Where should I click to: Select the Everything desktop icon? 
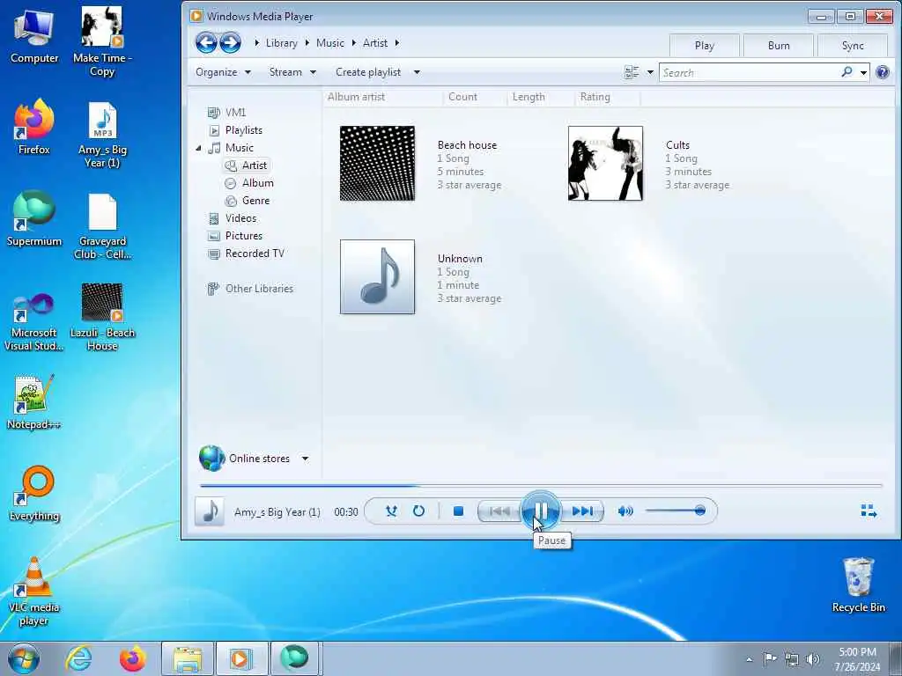click(34, 495)
